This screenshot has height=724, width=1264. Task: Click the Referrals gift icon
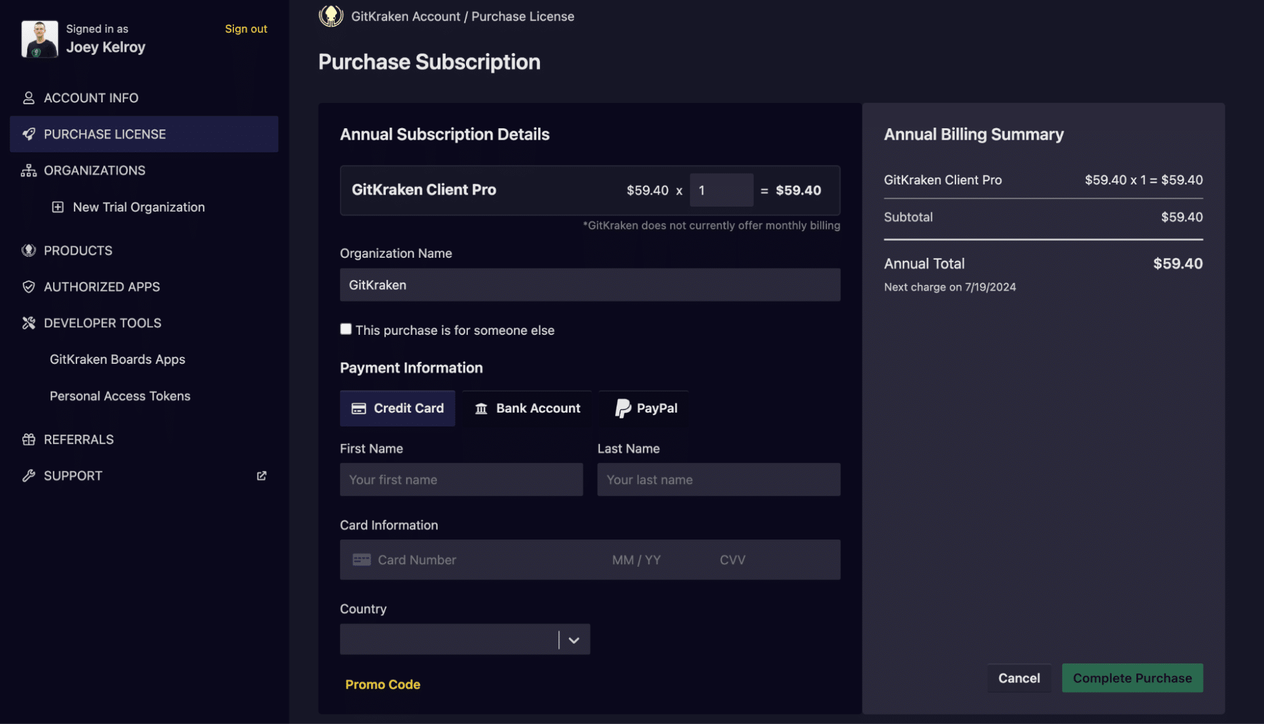coord(28,440)
